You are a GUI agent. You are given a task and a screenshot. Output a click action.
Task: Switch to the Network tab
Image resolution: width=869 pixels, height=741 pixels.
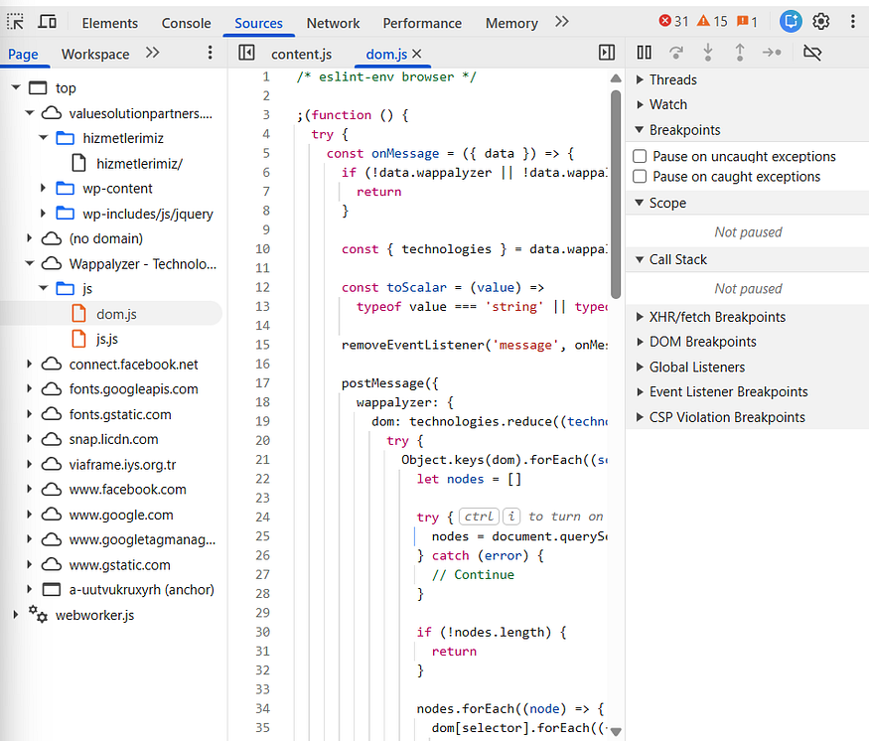click(333, 23)
